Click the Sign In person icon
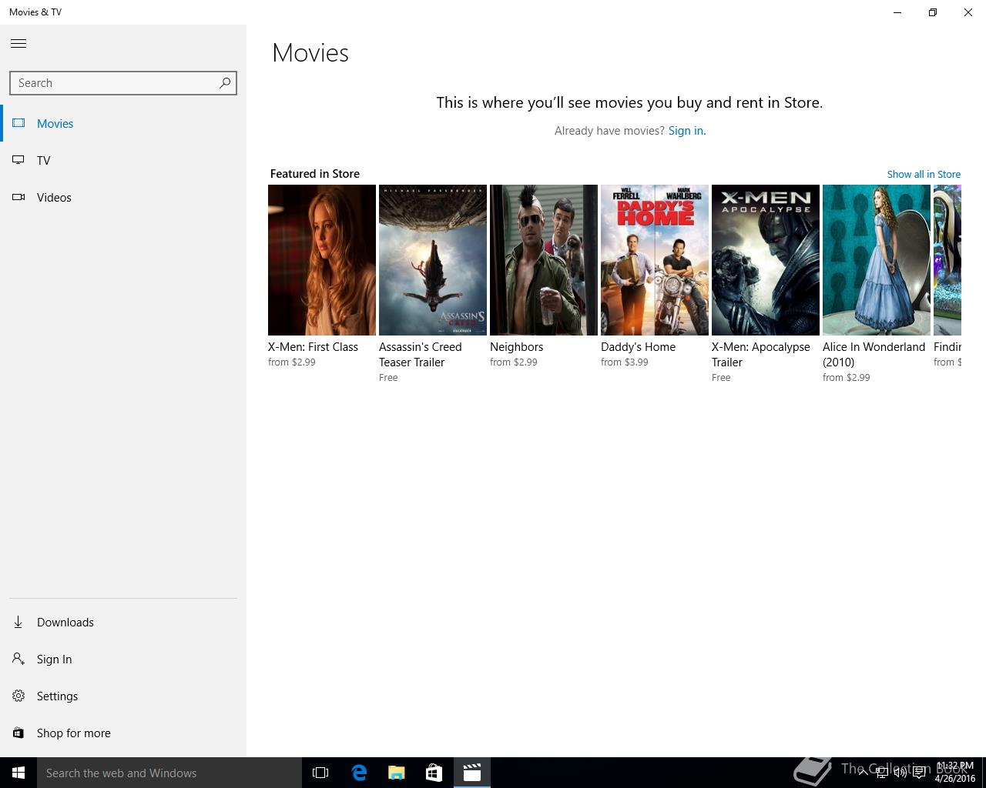Viewport: 986px width, 788px height. coord(18,659)
